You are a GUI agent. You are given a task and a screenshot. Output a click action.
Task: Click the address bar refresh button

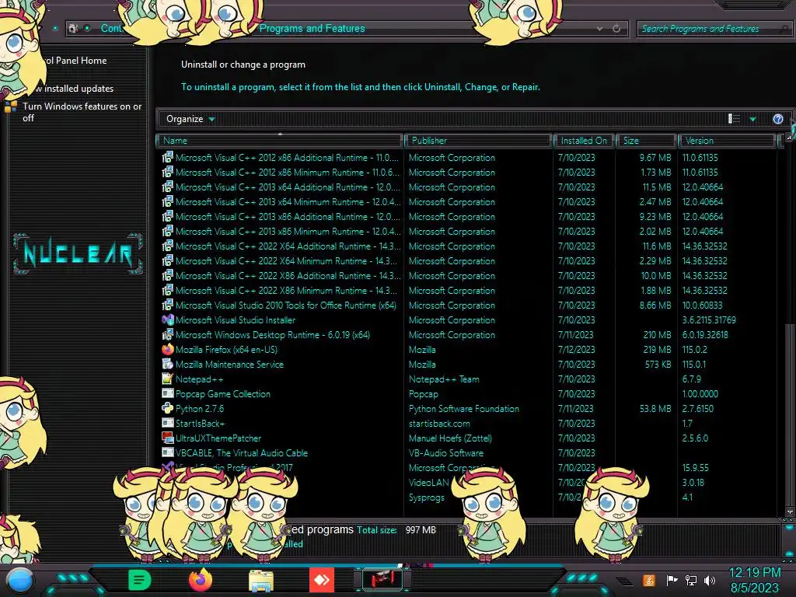click(616, 29)
